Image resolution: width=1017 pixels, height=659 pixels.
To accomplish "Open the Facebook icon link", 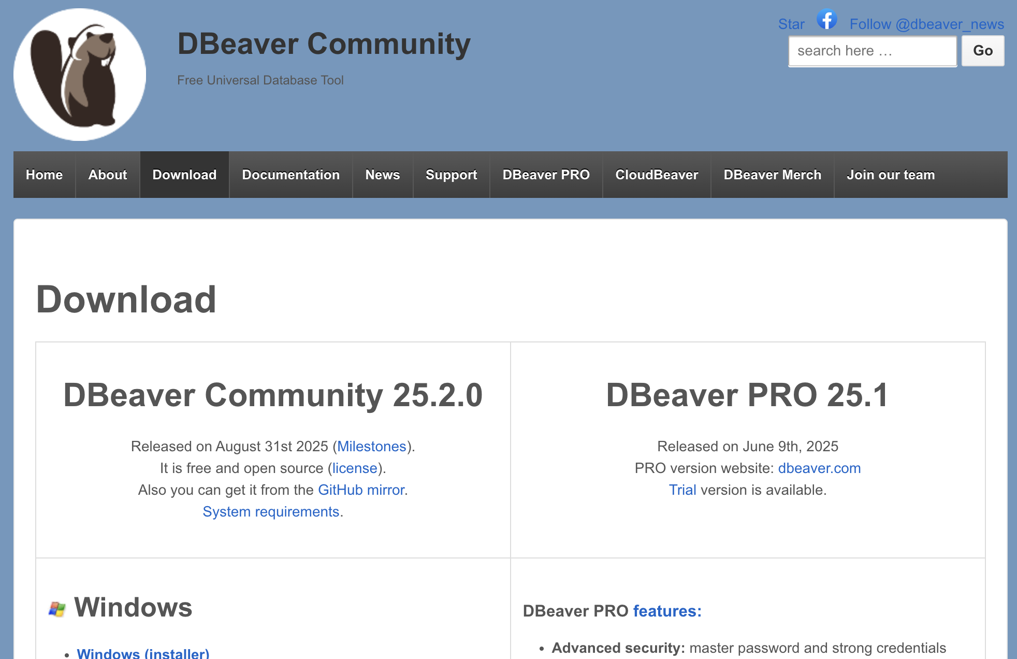I will 827,20.
